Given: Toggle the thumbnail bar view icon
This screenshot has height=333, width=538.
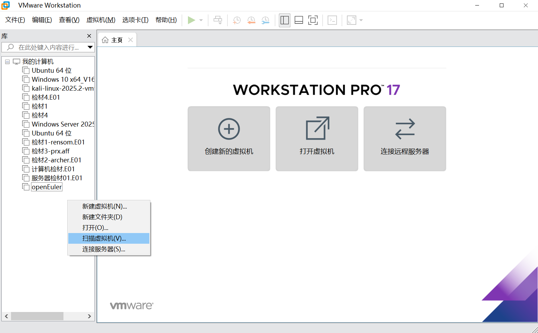Looking at the screenshot, I should [299, 20].
